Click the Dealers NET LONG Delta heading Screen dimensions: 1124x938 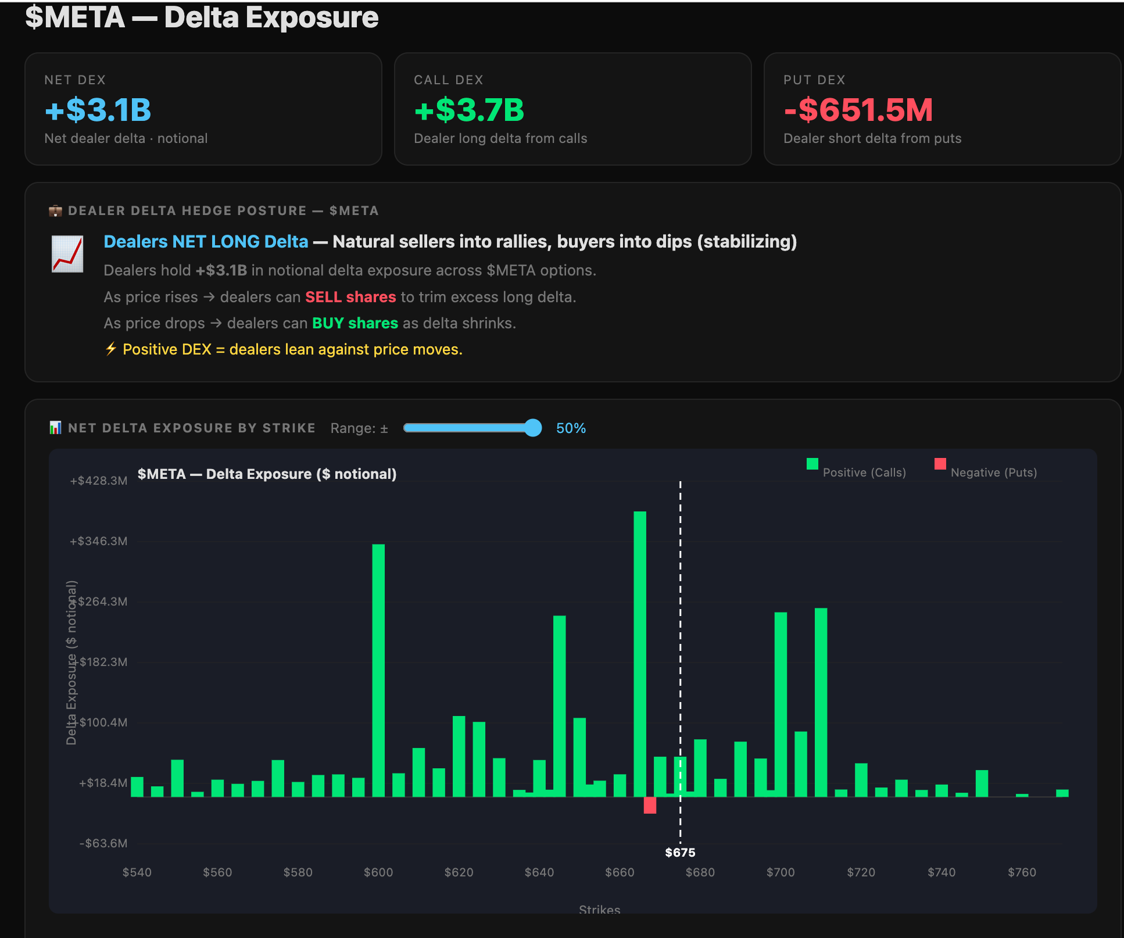206,242
